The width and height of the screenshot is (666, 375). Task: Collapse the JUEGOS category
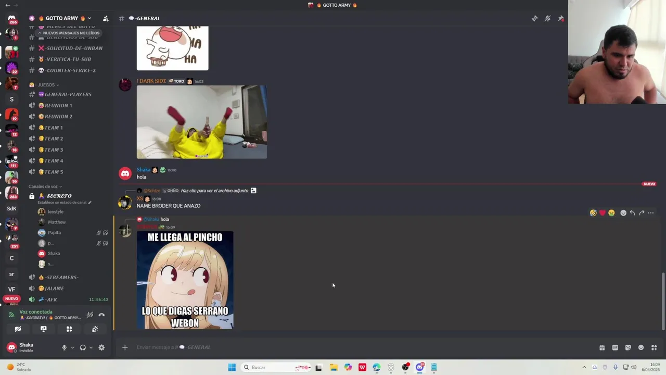[44, 84]
